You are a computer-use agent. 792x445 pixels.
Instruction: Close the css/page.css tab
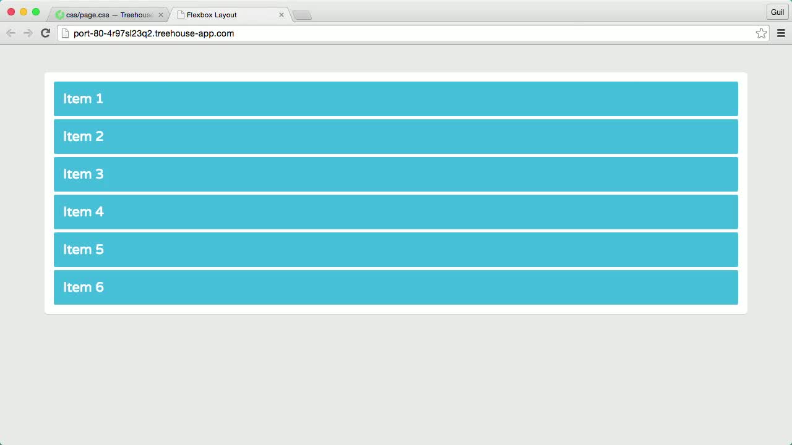[x=161, y=15]
